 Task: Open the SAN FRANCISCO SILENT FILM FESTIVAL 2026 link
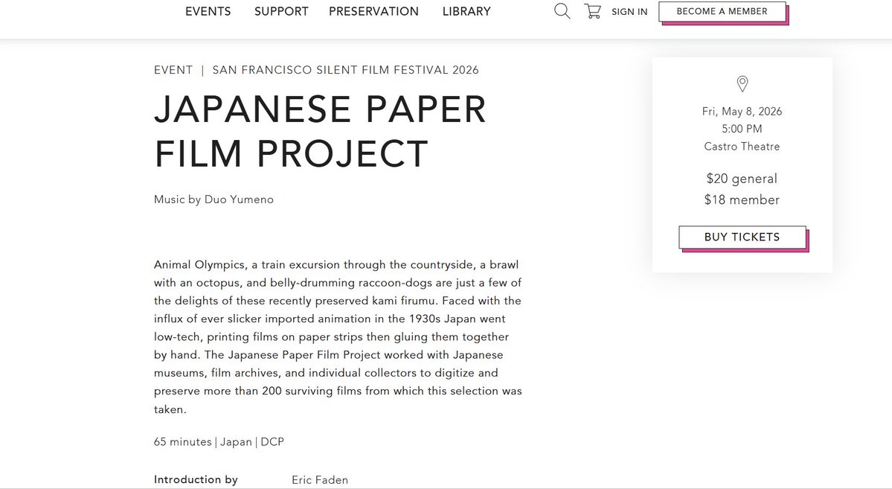344,69
